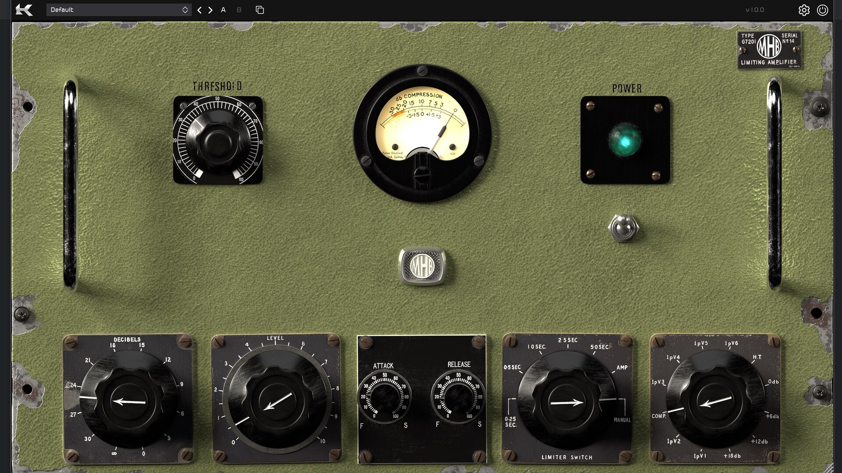842x473 pixels.
Task: Click the ATTACK label
Action: coord(383,366)
